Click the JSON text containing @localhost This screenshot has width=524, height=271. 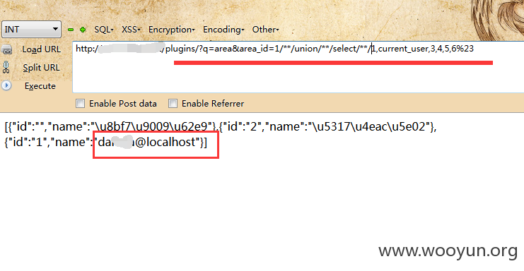coord(105,143)
